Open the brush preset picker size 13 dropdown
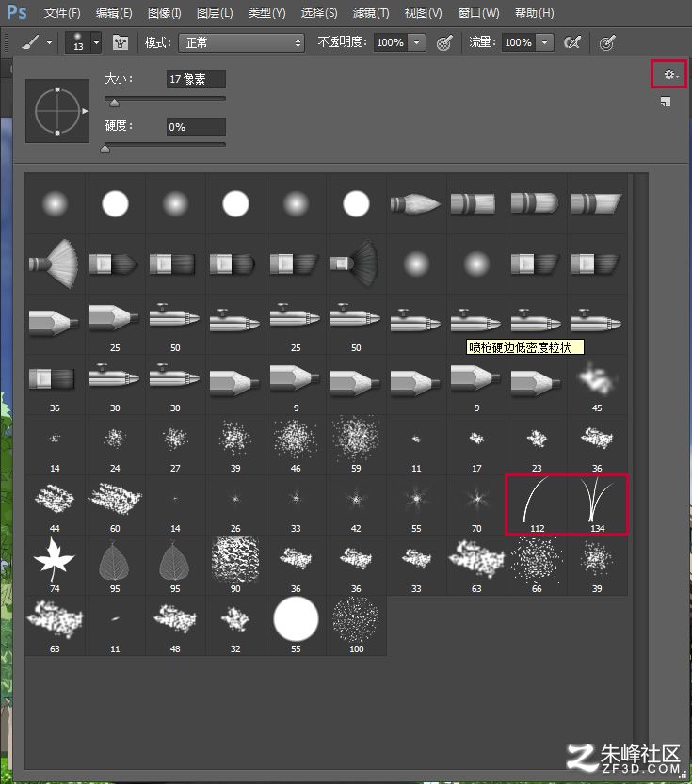Viewport: 692px width, 784px height. click(97, 43)
